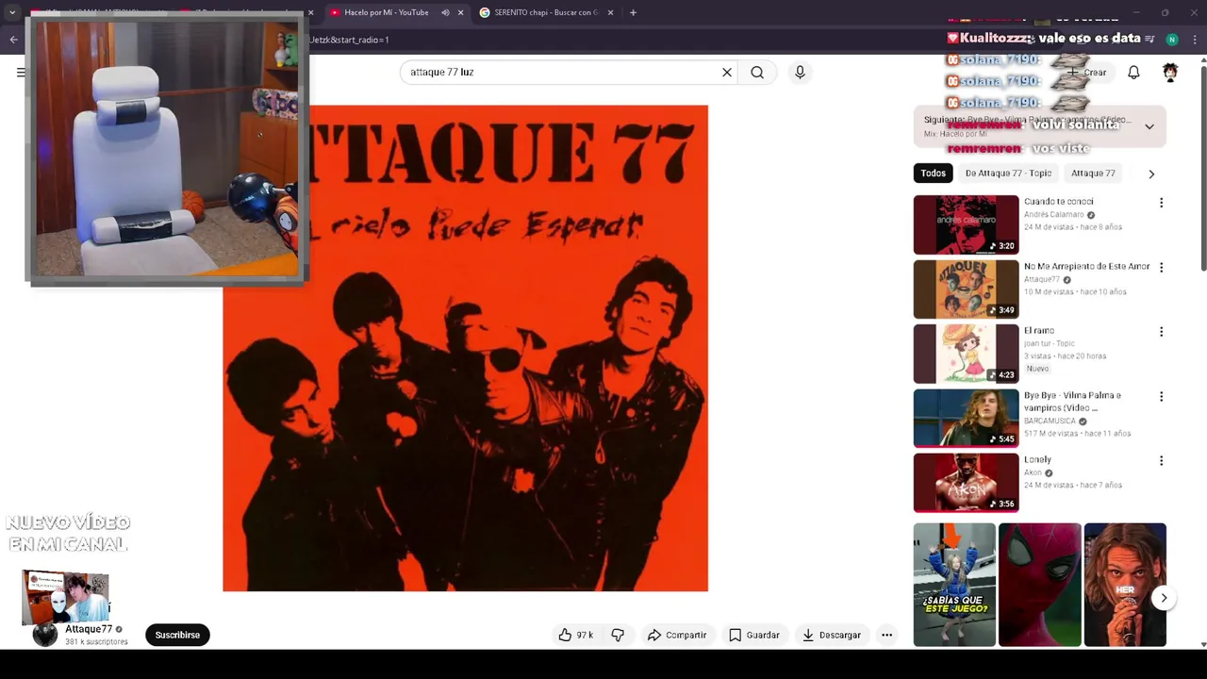The width and height of the screenshot is (1207, 679).
Task: Open the Cuando te conocí thumbnail
Action: pos(966,224)
